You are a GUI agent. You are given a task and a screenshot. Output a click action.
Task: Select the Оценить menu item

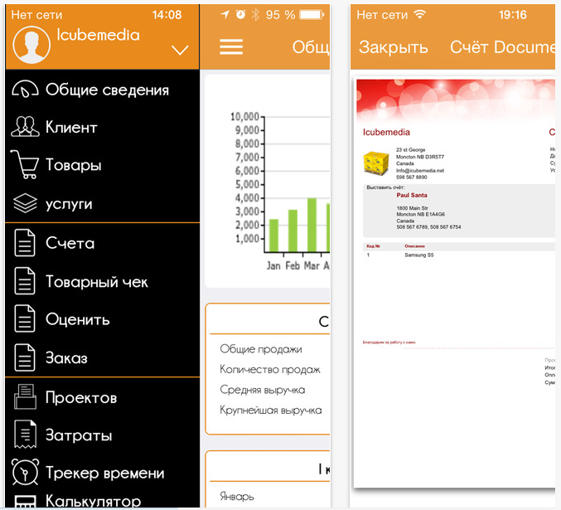click(x=77, y=320)
